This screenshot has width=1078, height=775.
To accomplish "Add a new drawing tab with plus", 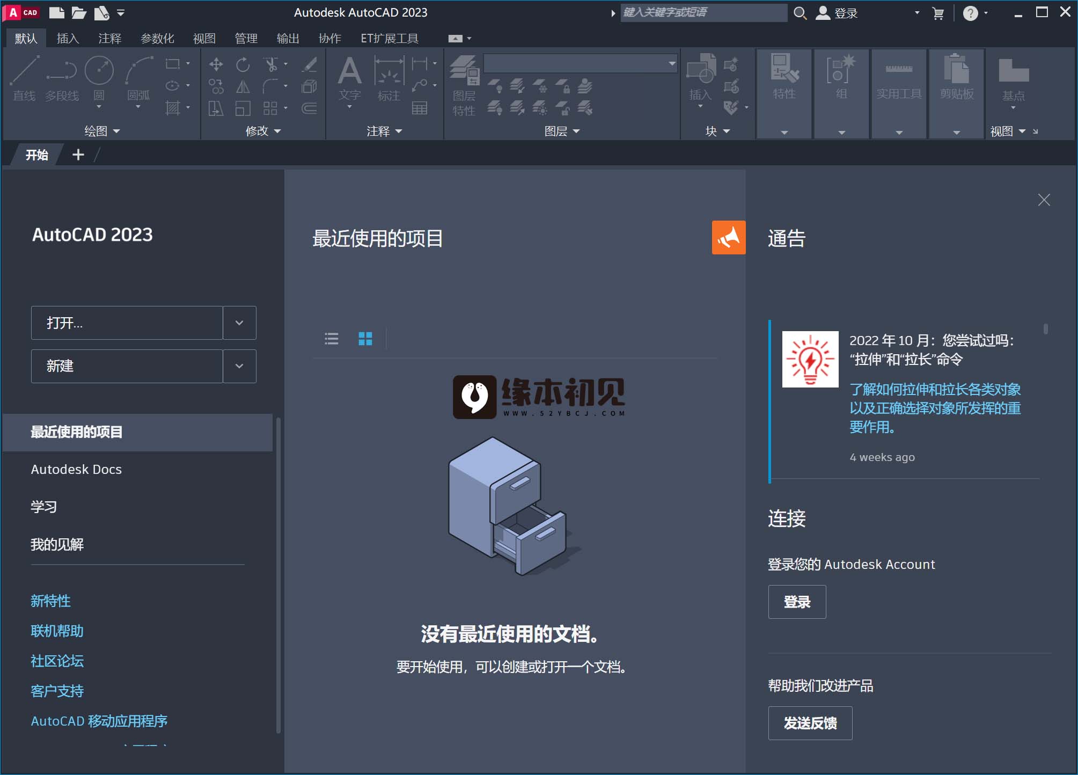I will click(x=78, y=155).
